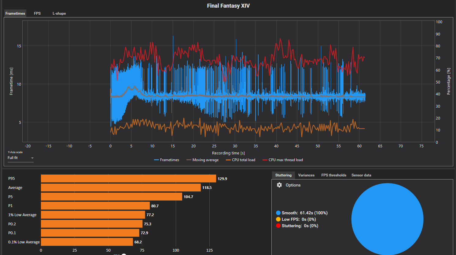The width and height of the screenshot is (456, 255).
Task: Click the blue pie chart
Action: 387,219
